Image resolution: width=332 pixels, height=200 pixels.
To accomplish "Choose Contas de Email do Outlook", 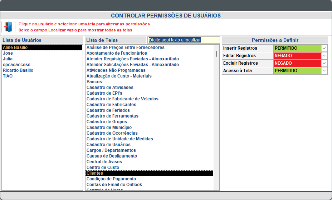I will 114,185.
